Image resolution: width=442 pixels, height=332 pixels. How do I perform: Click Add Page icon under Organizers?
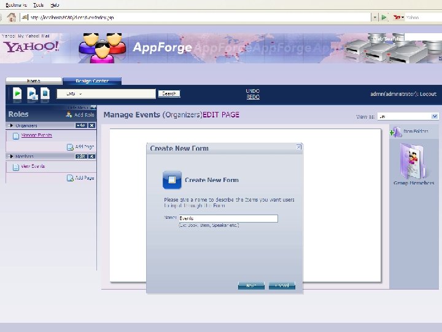tap(70, 147)
